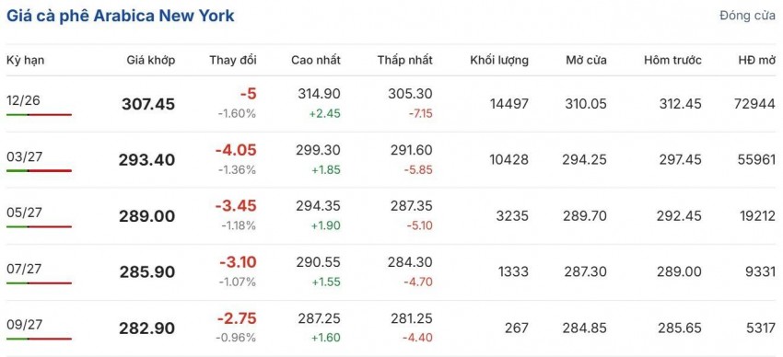Screen dimensions: 783x357
Task: Select the 12/26 contract term
Action: click(23, 100)
